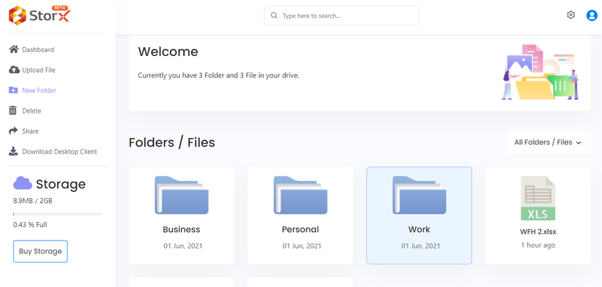The width and height of the screenshot is (602, 287).
Task: Click the New Folder icon in sidebar
Action: pos(14,90)
